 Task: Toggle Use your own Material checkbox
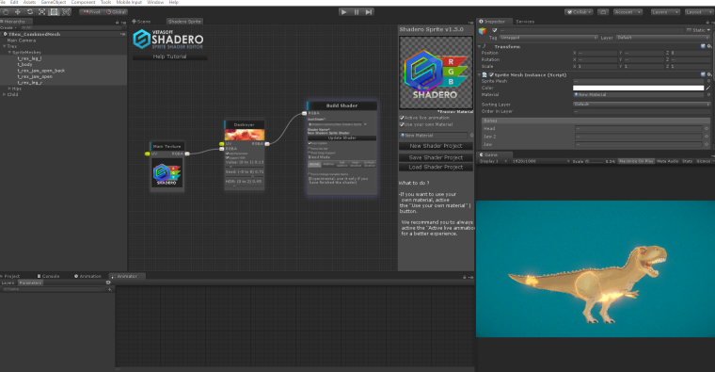coord(402,124)
